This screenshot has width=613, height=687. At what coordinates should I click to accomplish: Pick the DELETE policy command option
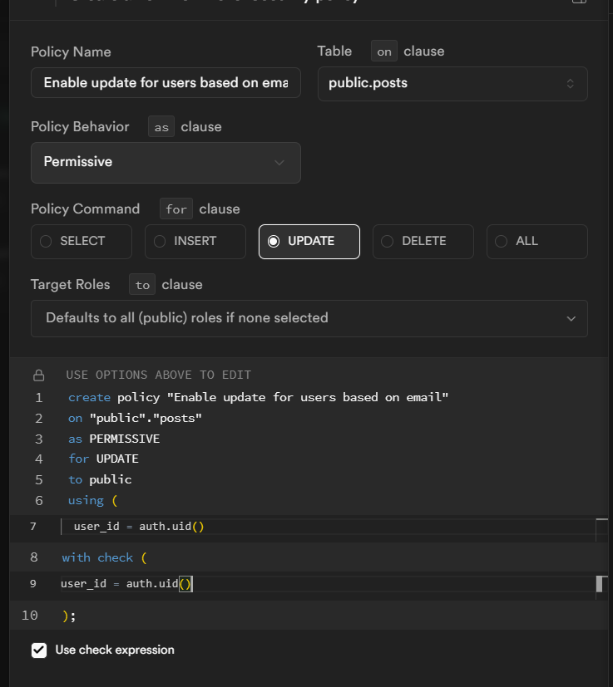[423, 241]
